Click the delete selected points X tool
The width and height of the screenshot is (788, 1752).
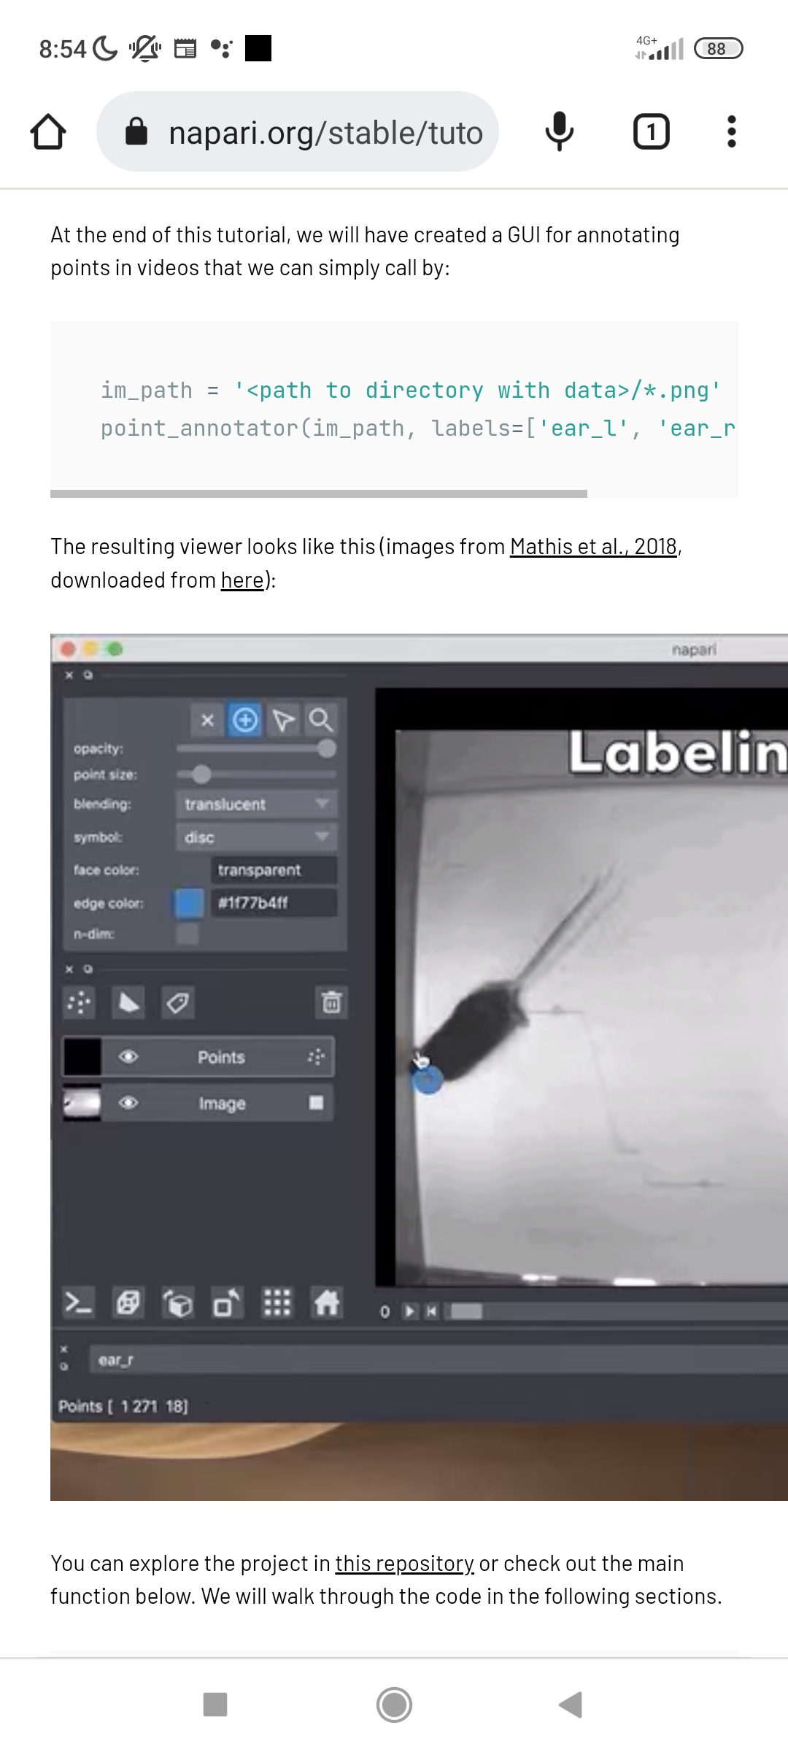[x=207, y=721]
